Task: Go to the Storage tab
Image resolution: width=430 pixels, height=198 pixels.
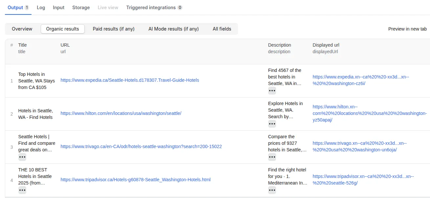Action: [81, 7]
